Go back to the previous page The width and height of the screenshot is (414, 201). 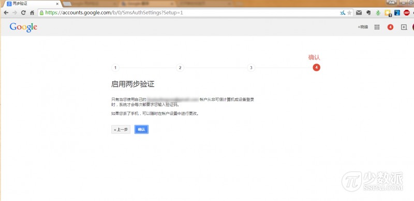tap(6, 13)
